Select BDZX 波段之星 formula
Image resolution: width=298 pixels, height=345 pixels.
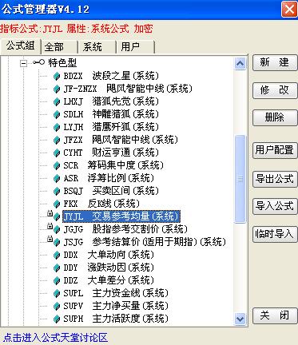(x=111, y=77)
